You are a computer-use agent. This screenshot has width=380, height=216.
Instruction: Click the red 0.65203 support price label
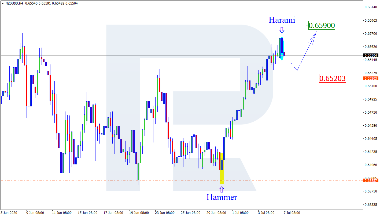(x=332, y=78)
